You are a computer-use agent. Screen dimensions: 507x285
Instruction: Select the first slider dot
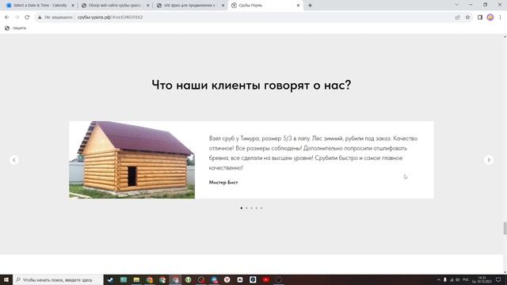(241, 208)
